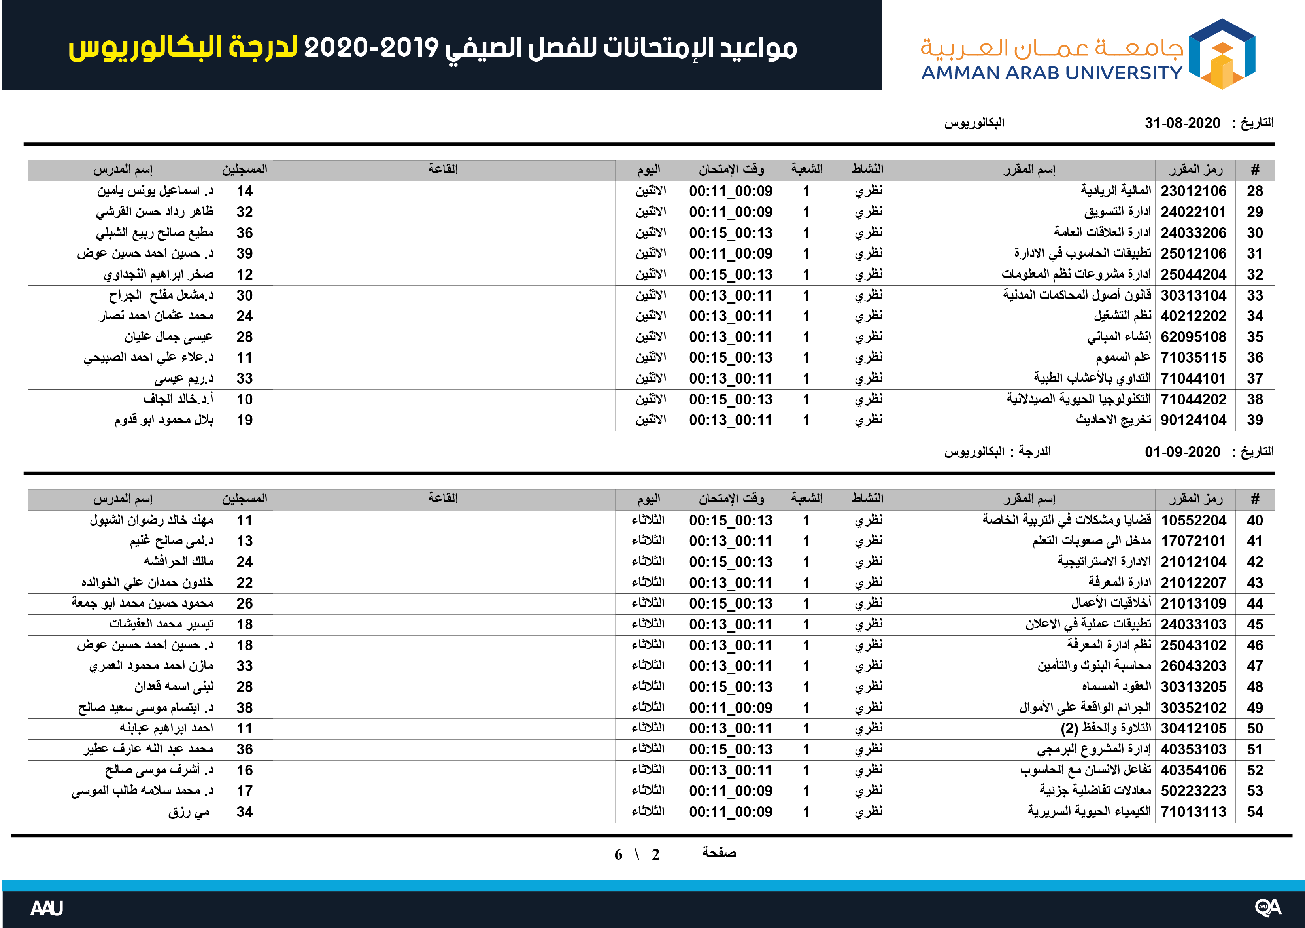Click the المسجلين header in first table
The width and height of the screenshot is (1305, 928).
tap(245, 170)
